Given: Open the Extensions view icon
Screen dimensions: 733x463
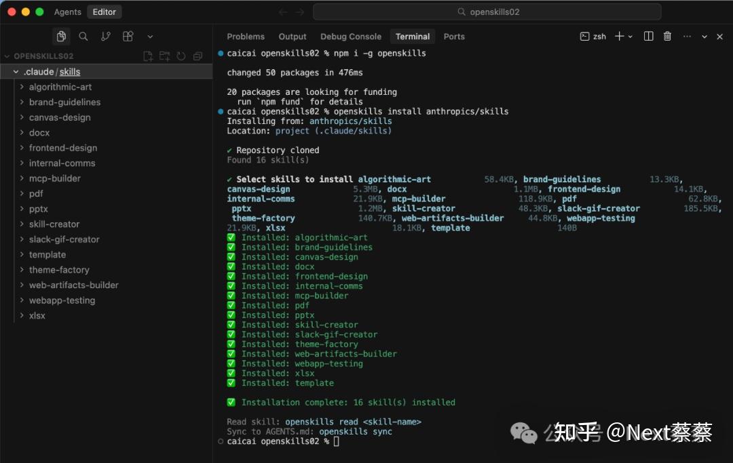Looking at the screenshot, I should pyautogui.click(x=128, y=36).
